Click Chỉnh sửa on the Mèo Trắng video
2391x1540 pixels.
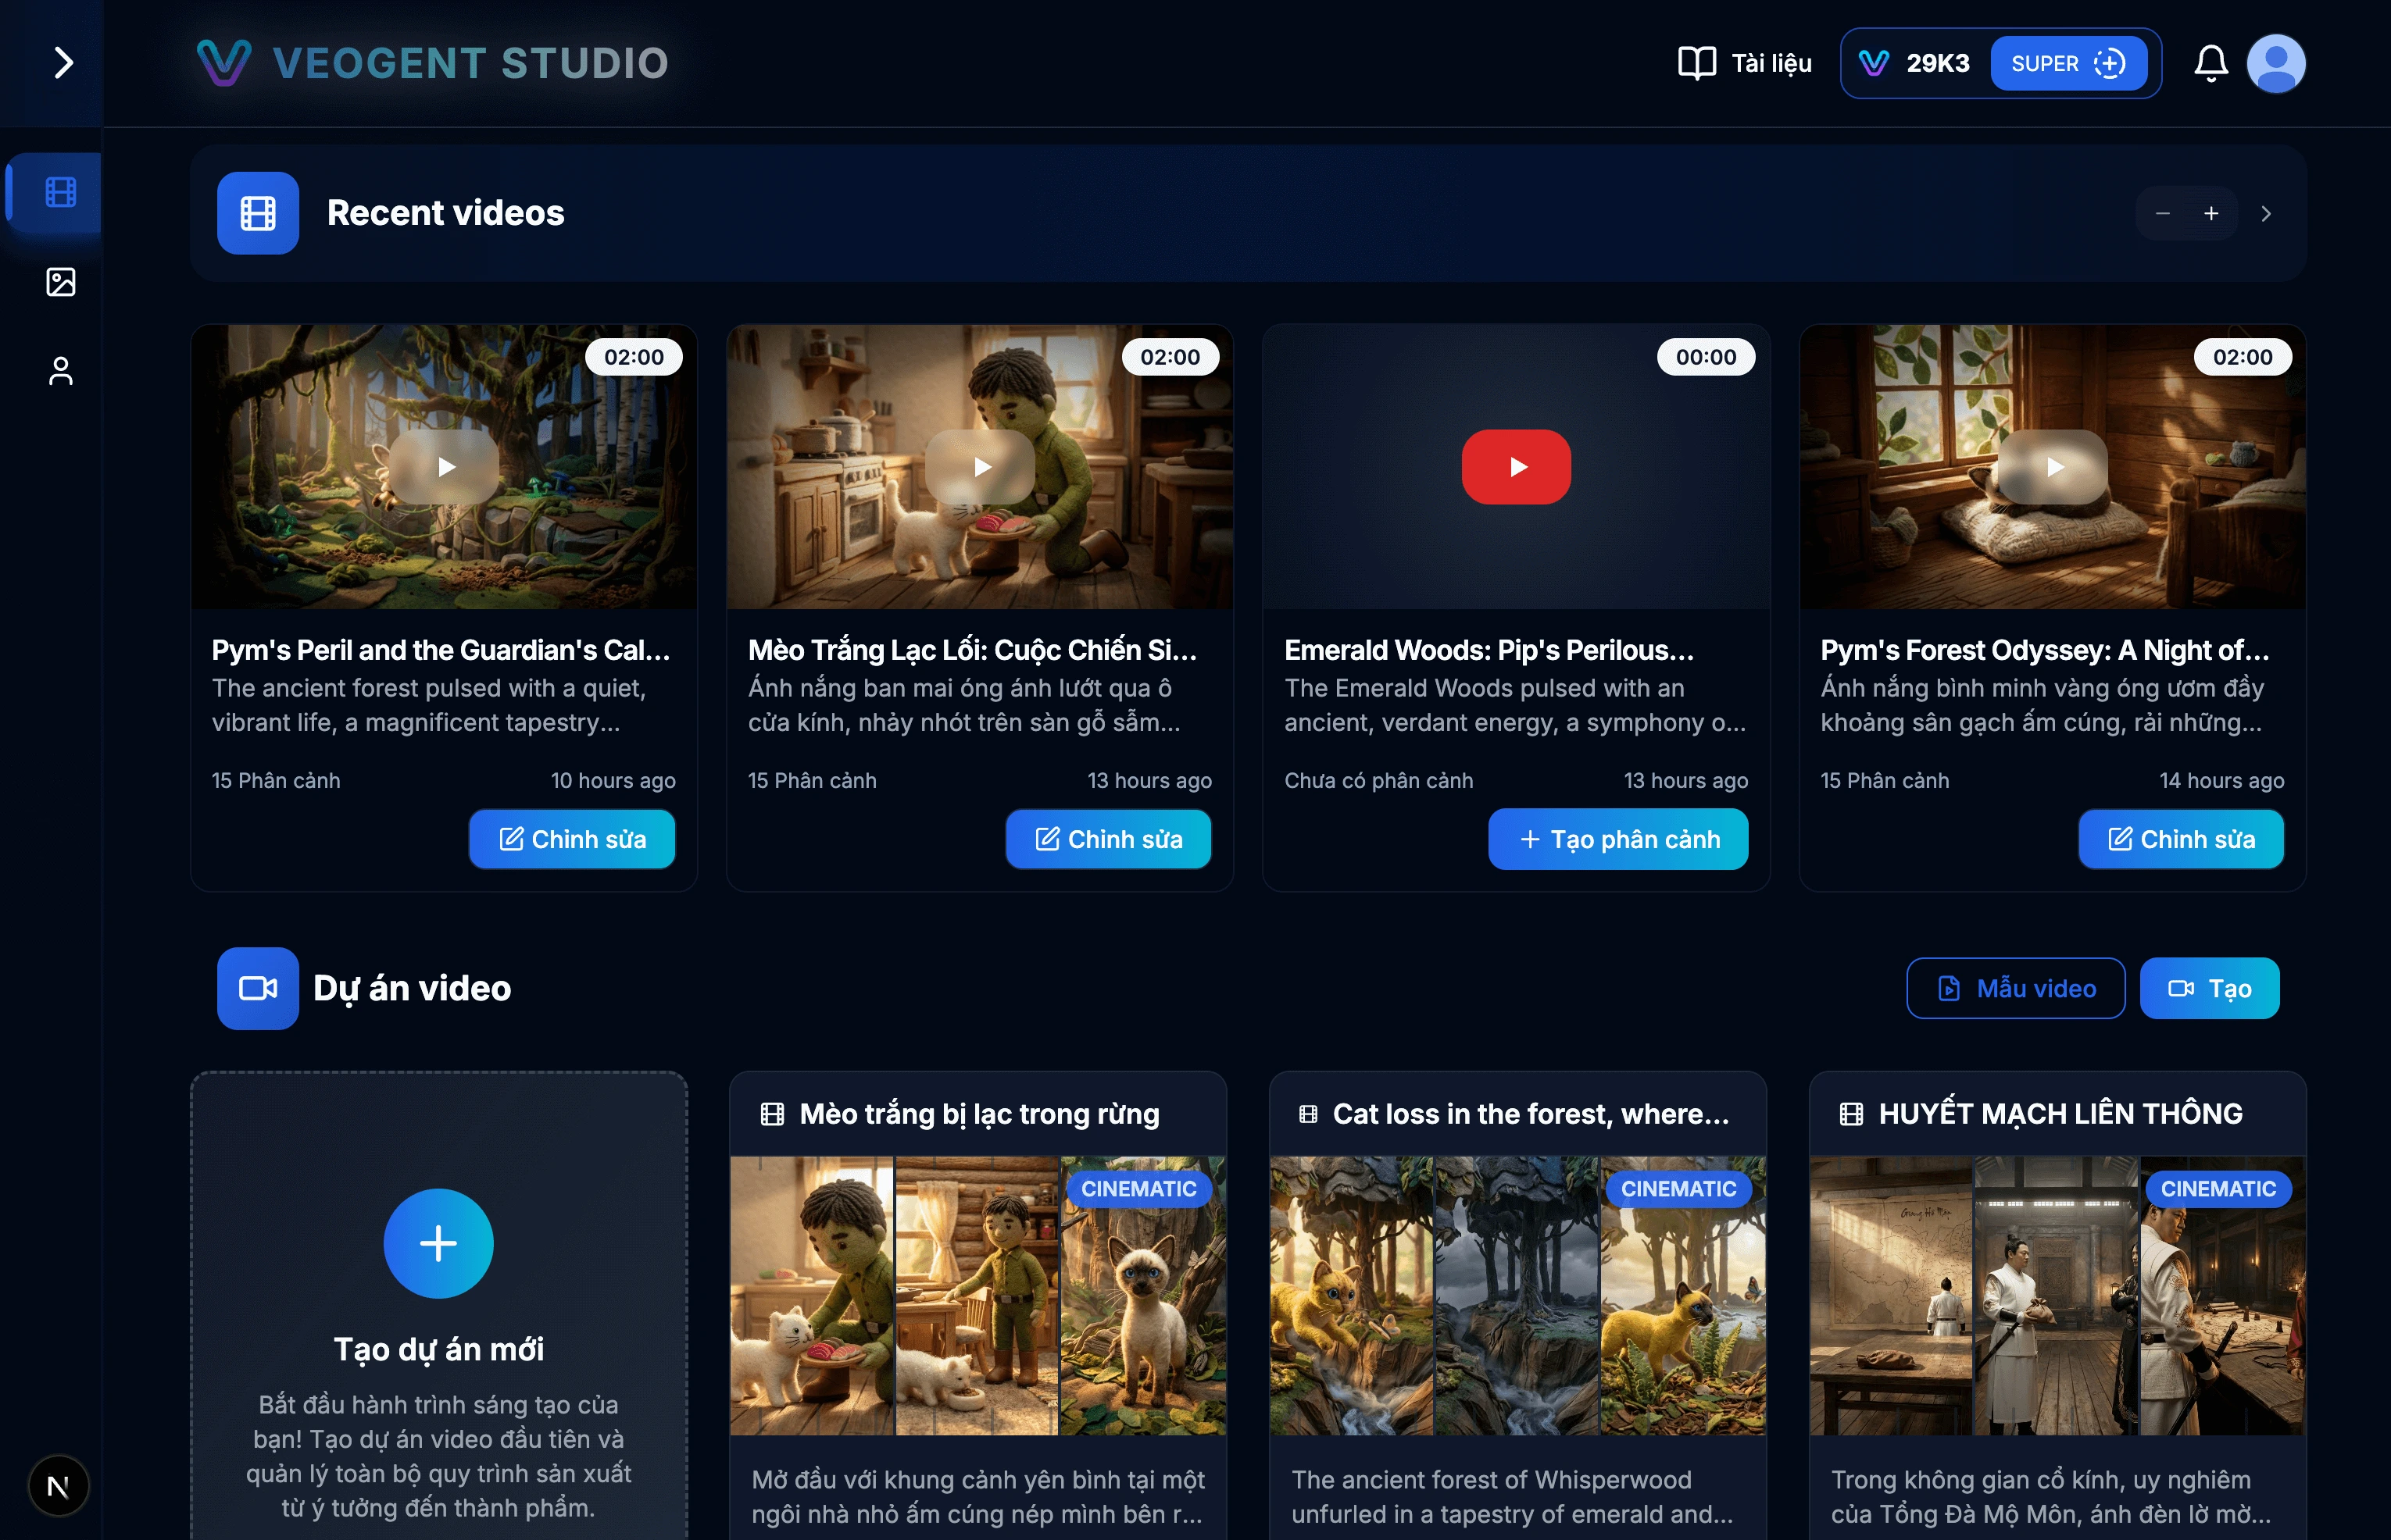1109,839
